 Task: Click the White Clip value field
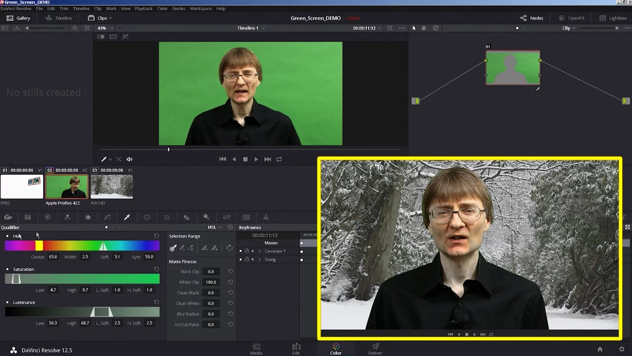[x=211, y=282]
